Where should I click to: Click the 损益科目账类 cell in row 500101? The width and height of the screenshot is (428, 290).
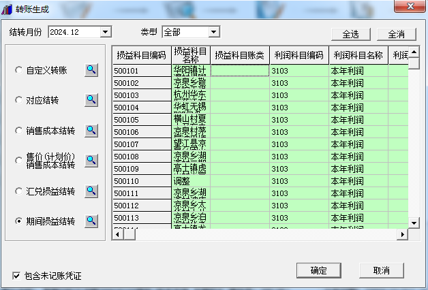pyautogui.click(x=240, y=71)
